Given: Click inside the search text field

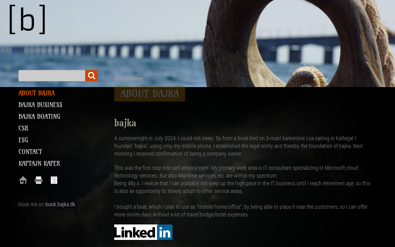Looking at the screenshot, I should [52, 76].
